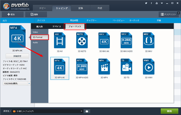
Task: Start ripping with the green 開始 button
Action: tap(169, 111)
